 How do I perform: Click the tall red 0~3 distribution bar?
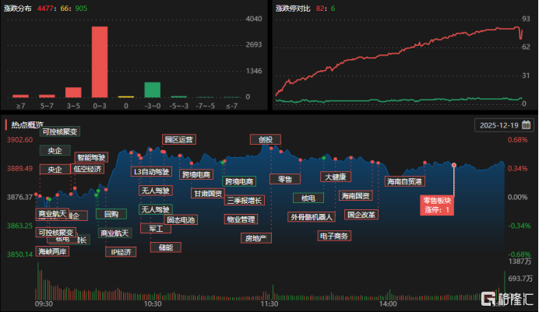[x=100, y=62]
